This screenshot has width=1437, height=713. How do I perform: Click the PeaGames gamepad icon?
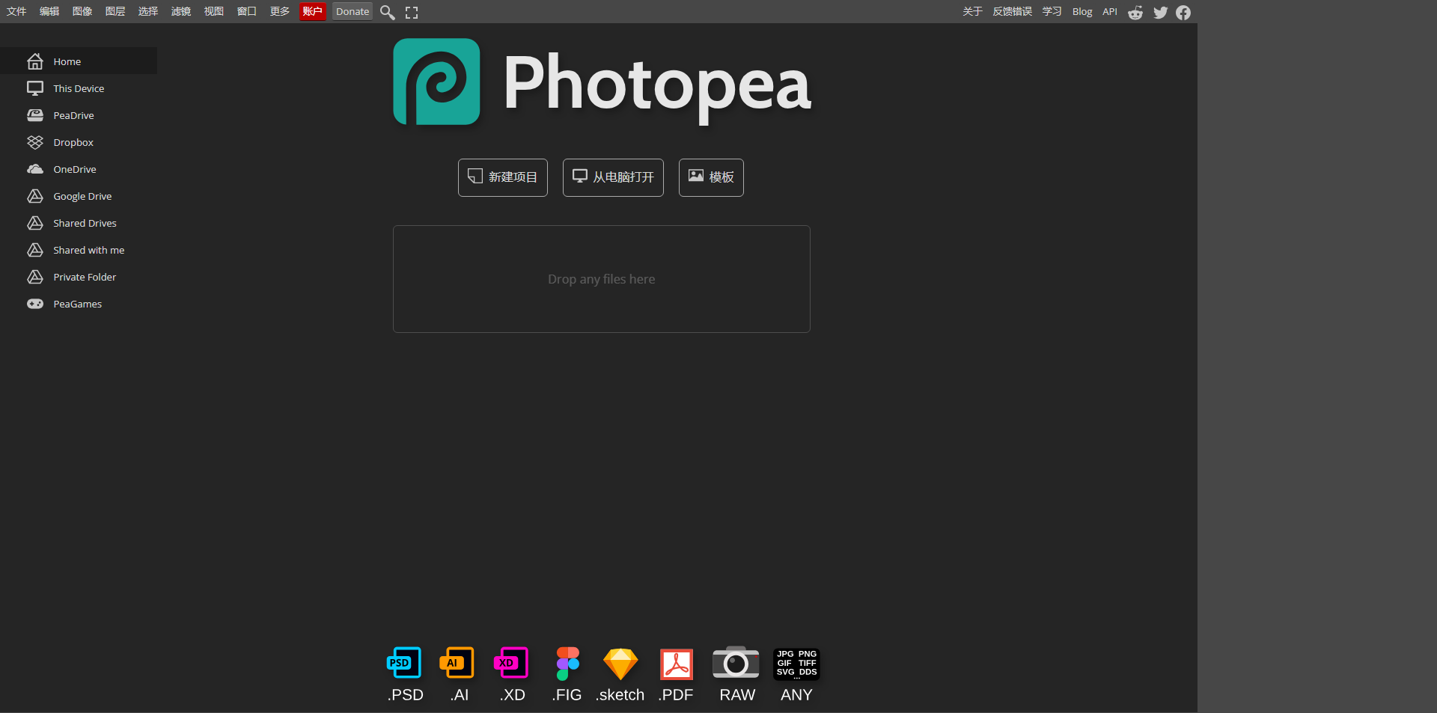coord(35,304)
